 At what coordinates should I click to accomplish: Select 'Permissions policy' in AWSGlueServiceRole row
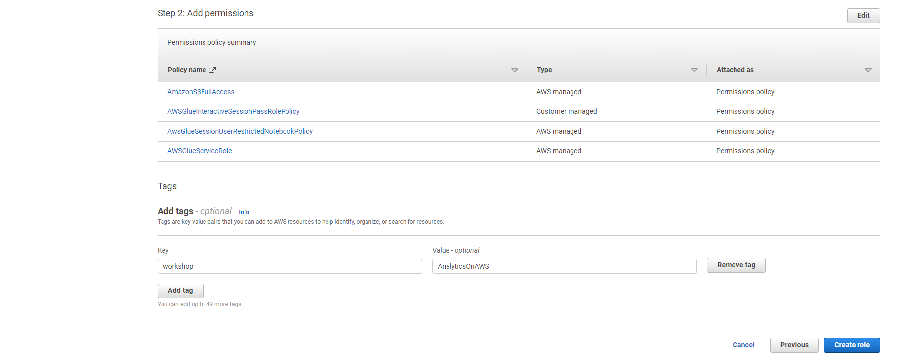click(745, 151)
